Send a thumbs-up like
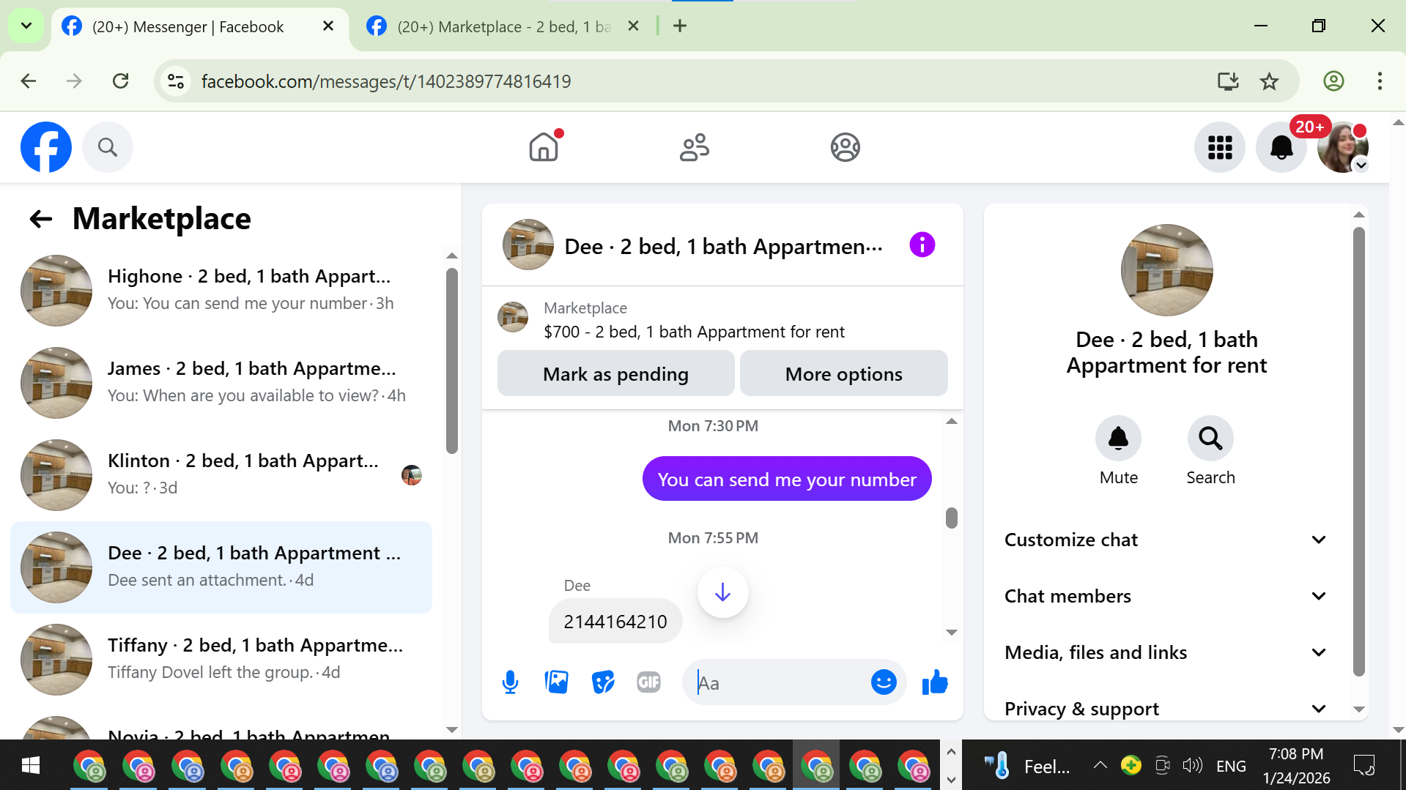The image size is (1406, 790). click(935, 682)
